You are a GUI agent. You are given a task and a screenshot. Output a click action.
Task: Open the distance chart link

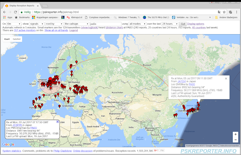coord(114,27)
